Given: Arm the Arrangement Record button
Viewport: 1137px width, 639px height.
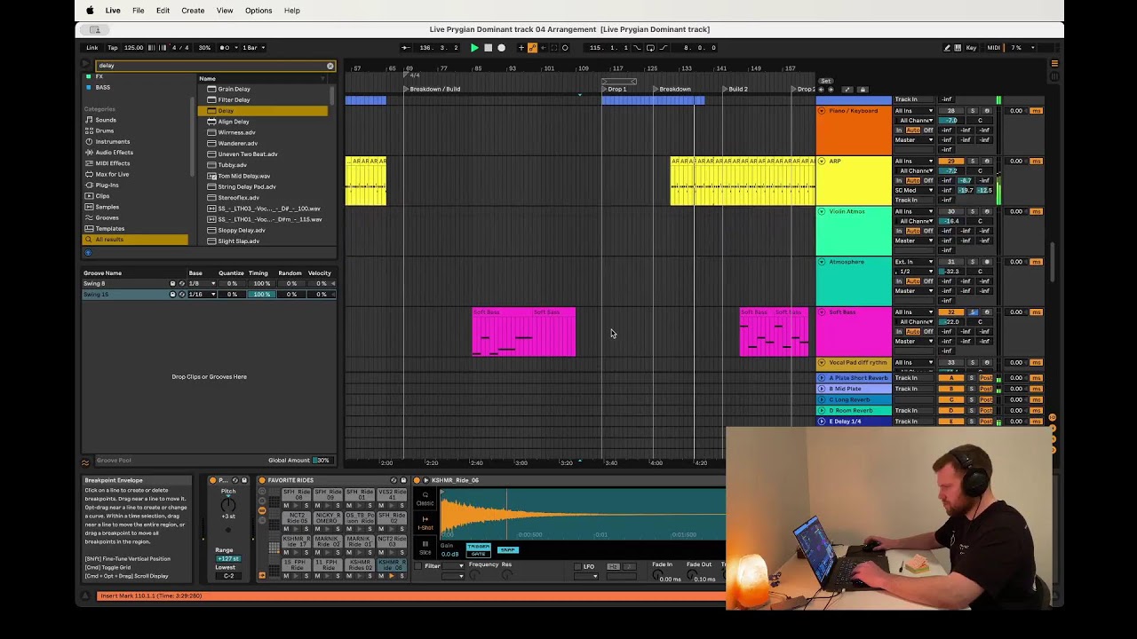Looking at the screenshot, I should pyautogui.click(x=501, y=48).
